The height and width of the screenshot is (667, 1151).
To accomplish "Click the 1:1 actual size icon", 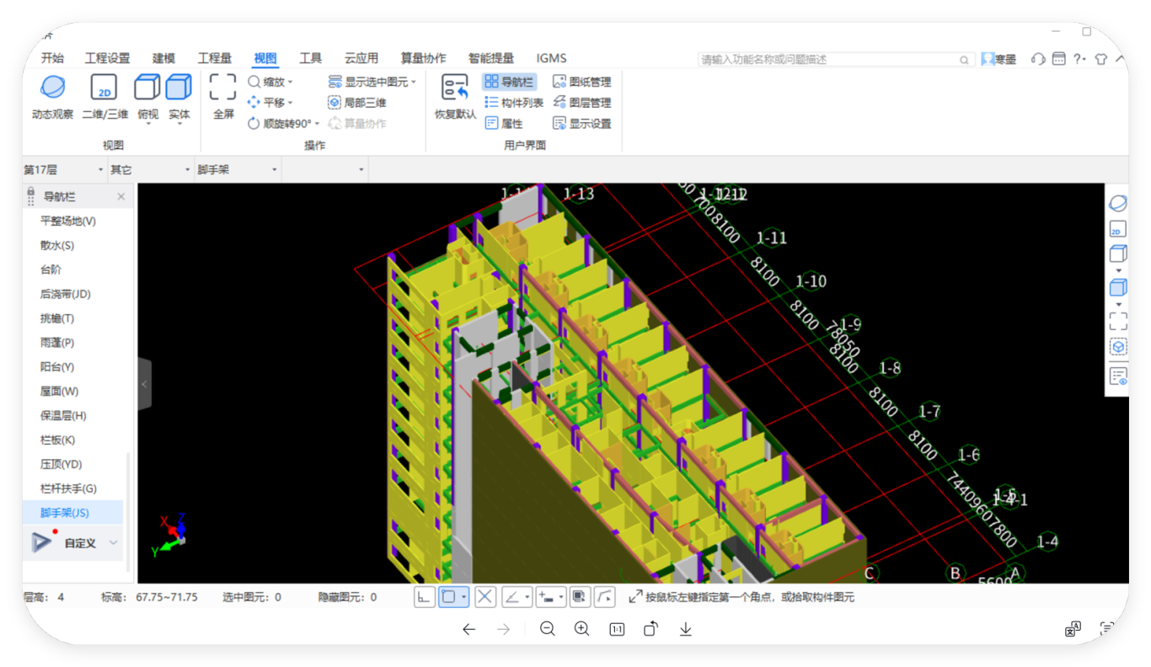I will pos(617,629).
